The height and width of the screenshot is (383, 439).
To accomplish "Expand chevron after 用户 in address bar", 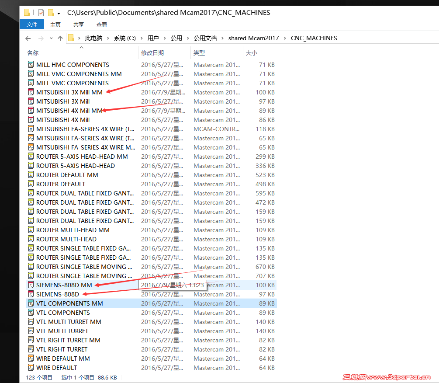I will pyautogui.click(x=165, y=38).
